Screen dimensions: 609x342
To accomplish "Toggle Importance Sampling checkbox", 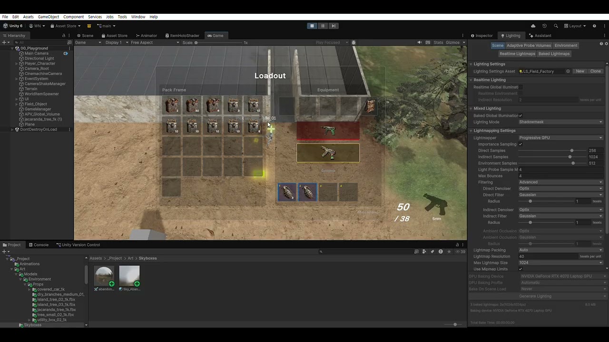I will pos(521,144).
